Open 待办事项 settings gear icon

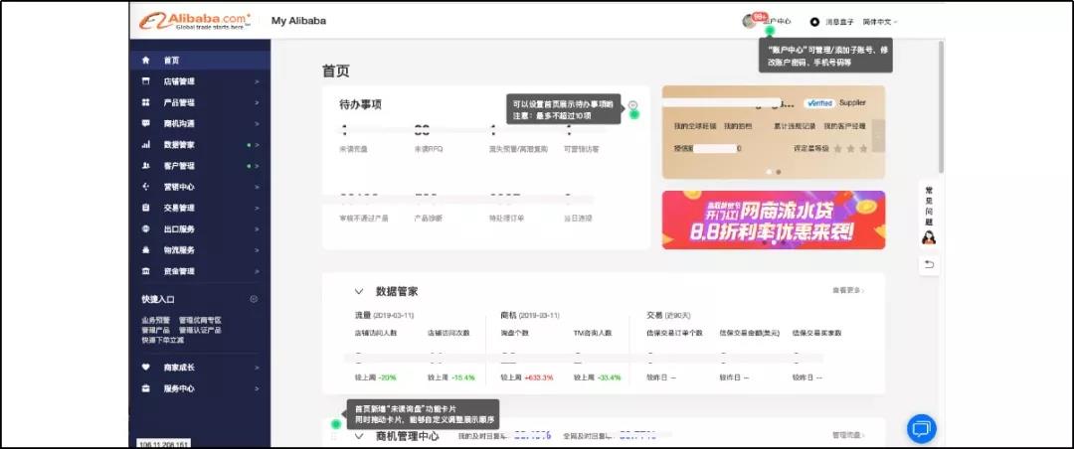click(632, 105)
